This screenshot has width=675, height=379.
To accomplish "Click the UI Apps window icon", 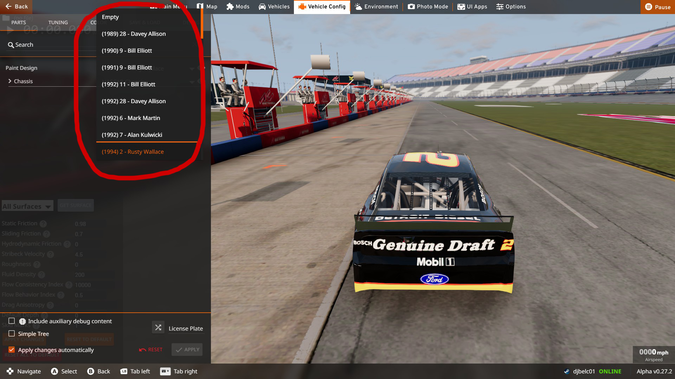I will pos(461,7).
